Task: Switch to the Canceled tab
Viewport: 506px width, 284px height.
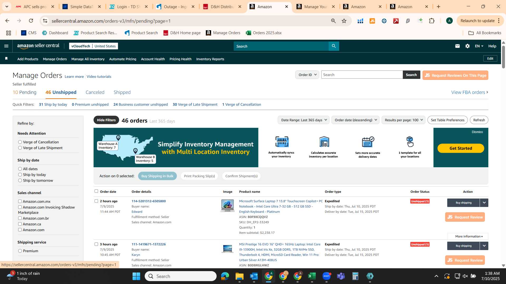Action: coord(95,92)
